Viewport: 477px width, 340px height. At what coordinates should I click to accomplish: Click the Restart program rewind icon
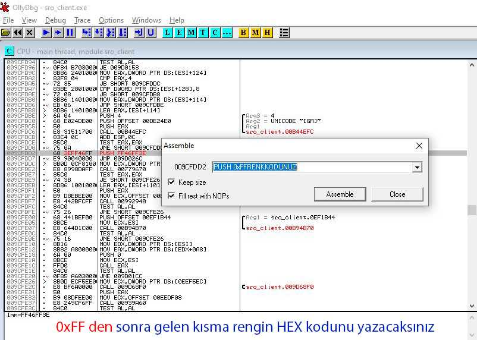point(18,33)
